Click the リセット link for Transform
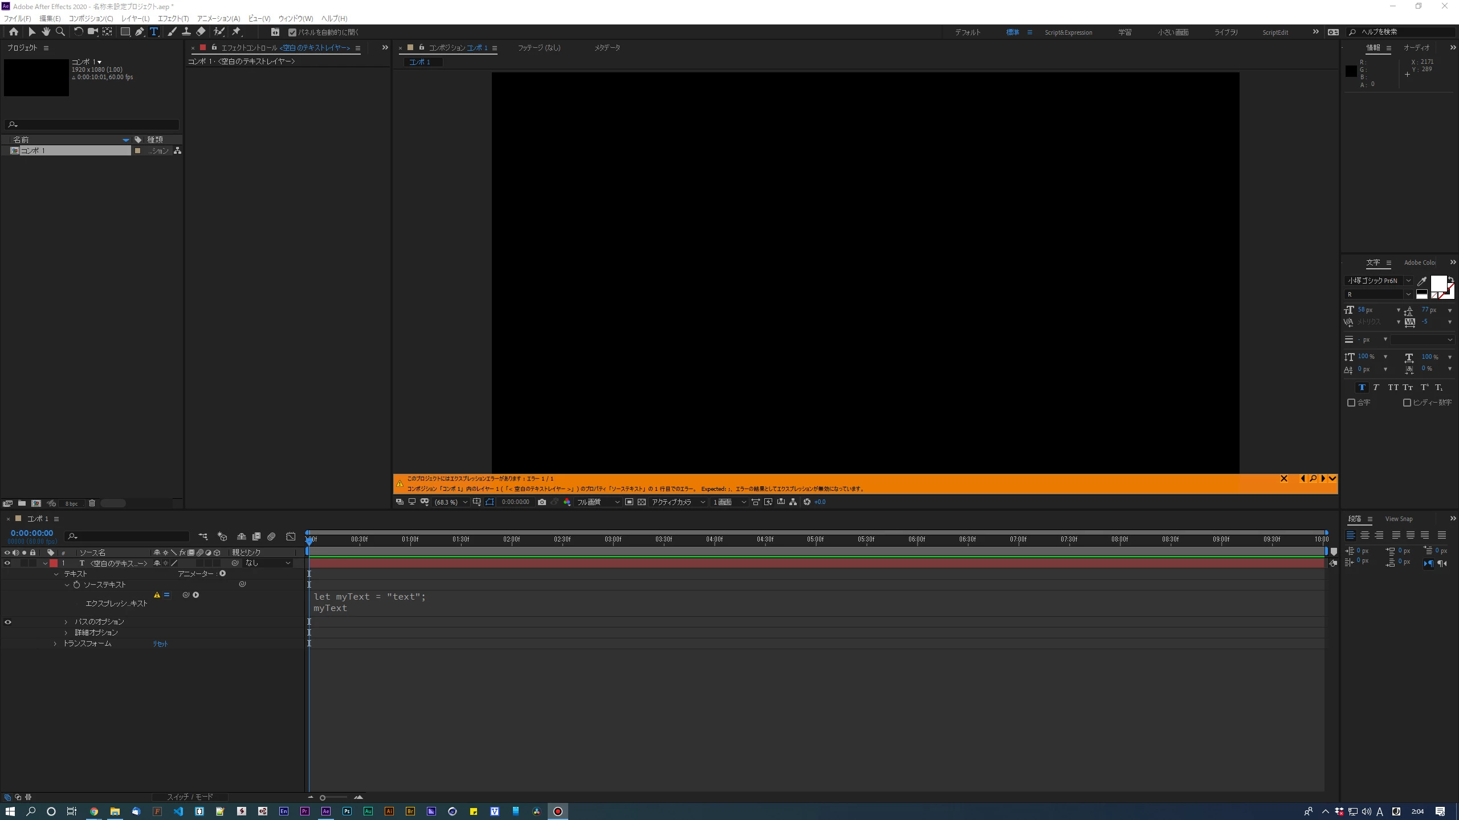Screen dimensions: 1459x820 tap(160, 643)
